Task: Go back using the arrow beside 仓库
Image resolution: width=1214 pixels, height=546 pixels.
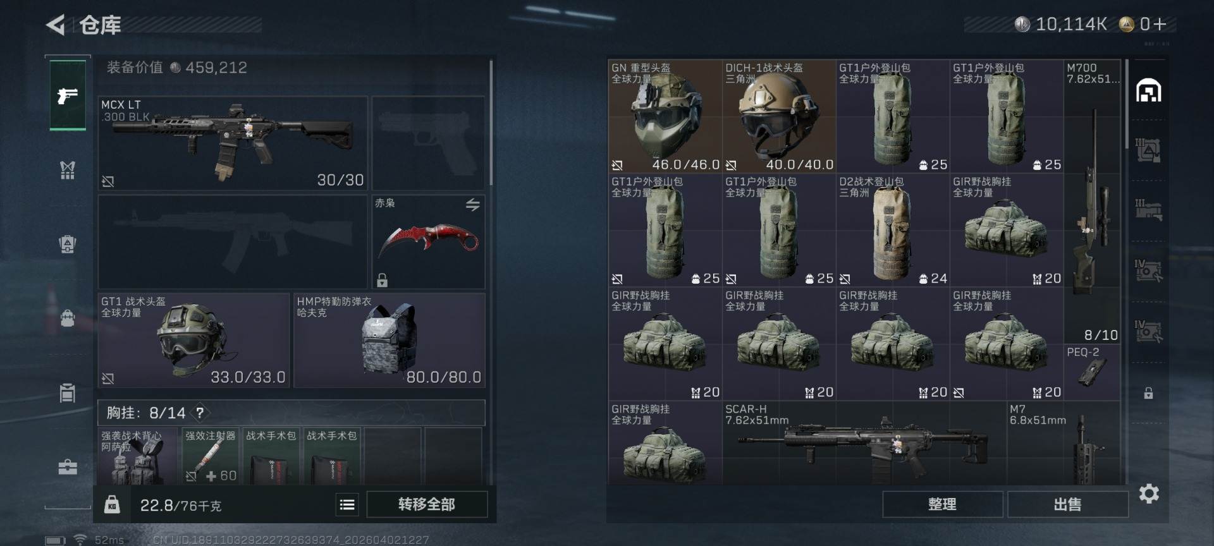Action: [x=56, y=25]
